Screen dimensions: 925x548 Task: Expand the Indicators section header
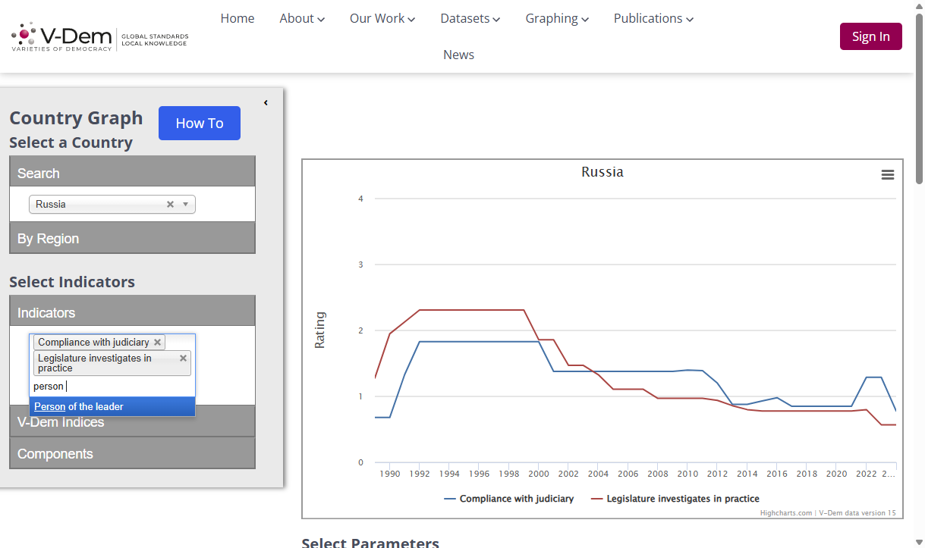pyautogui.click(x=132, y=312)
